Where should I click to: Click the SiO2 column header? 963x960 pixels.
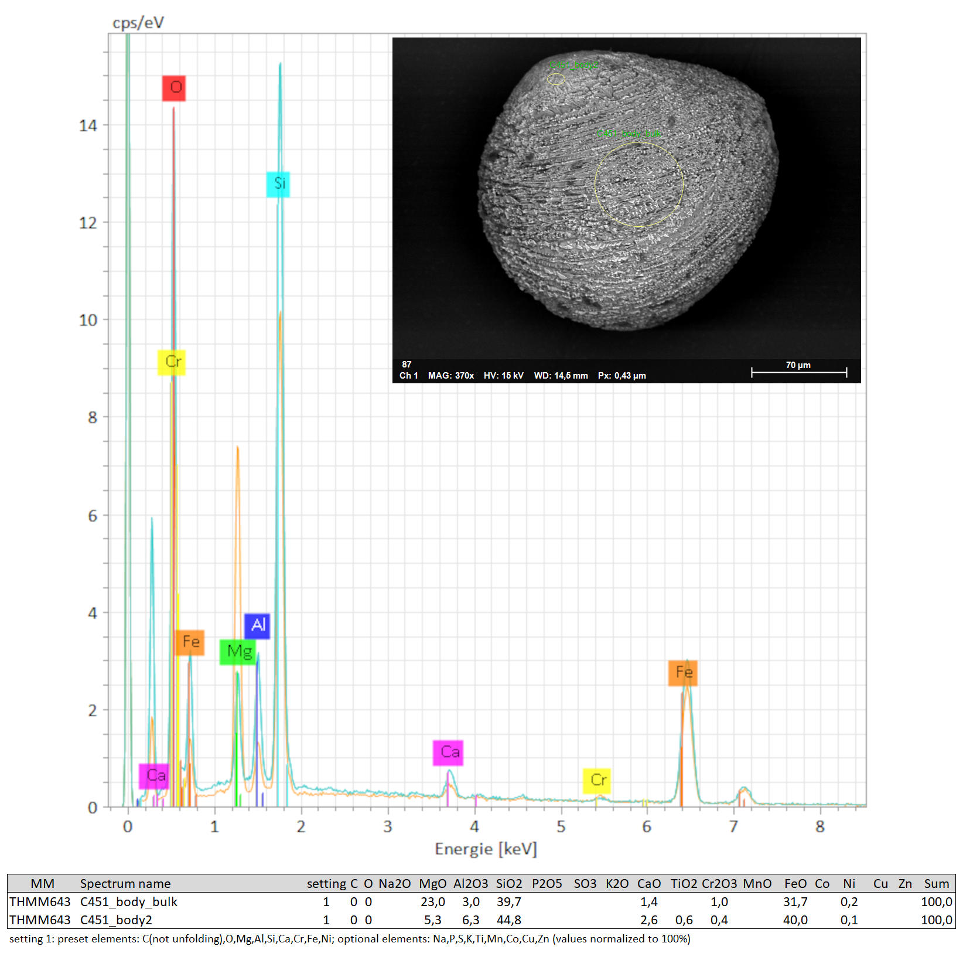(508, 884)
